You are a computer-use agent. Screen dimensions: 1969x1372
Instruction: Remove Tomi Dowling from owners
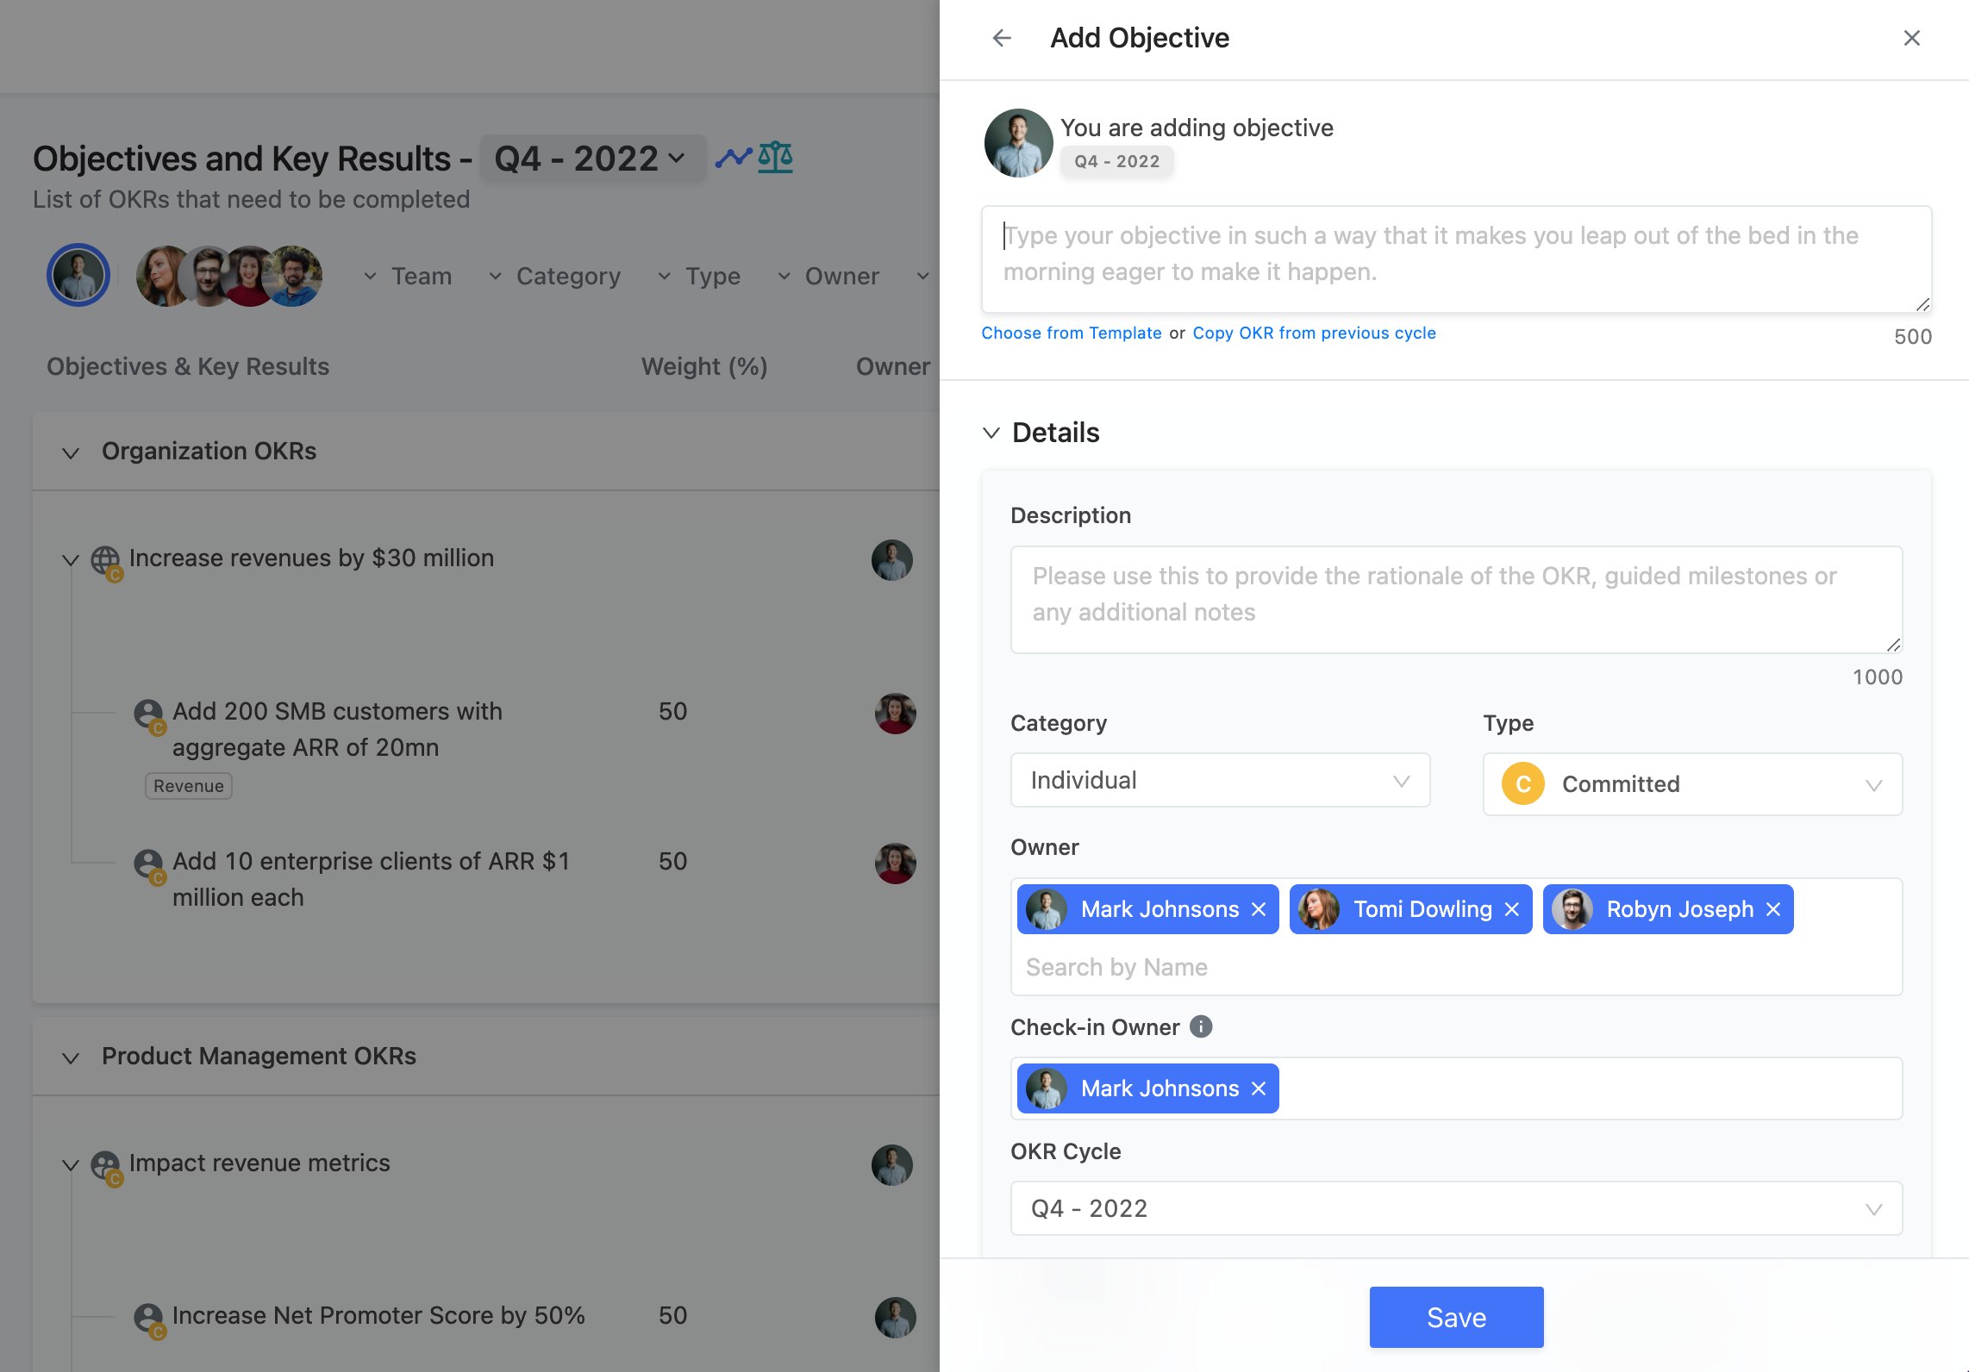(1511, 909)
